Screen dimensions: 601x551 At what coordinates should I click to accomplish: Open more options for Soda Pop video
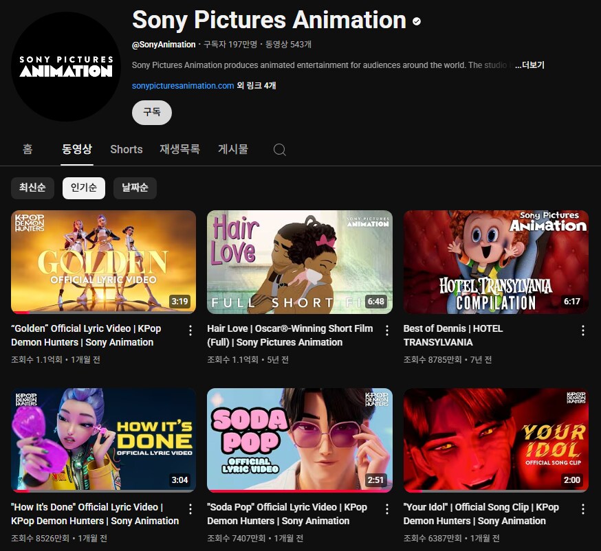point(386,509)
